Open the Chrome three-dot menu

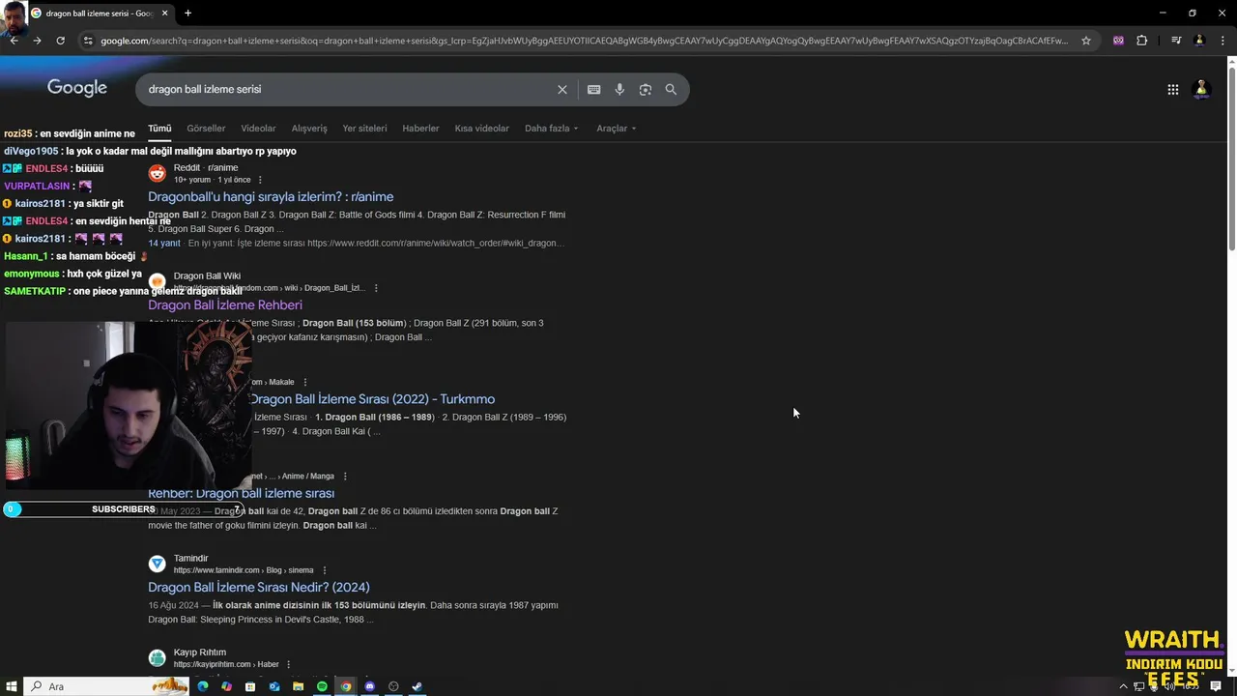[x=1223, y=41]
